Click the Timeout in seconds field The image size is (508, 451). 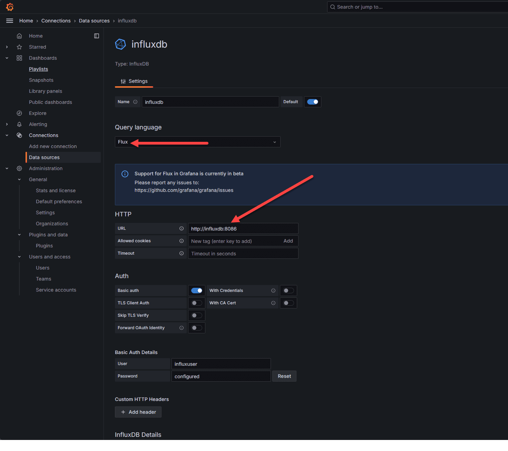pyautogui.click(x=243, y=253)
